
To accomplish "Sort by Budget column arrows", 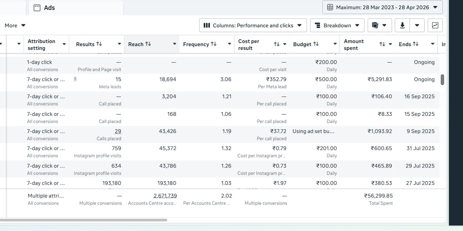I will click(316, 44).
